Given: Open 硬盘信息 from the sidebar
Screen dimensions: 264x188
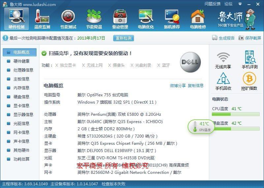Looking at the screenshot, I should pyautogui.click(x=21, y=97).
